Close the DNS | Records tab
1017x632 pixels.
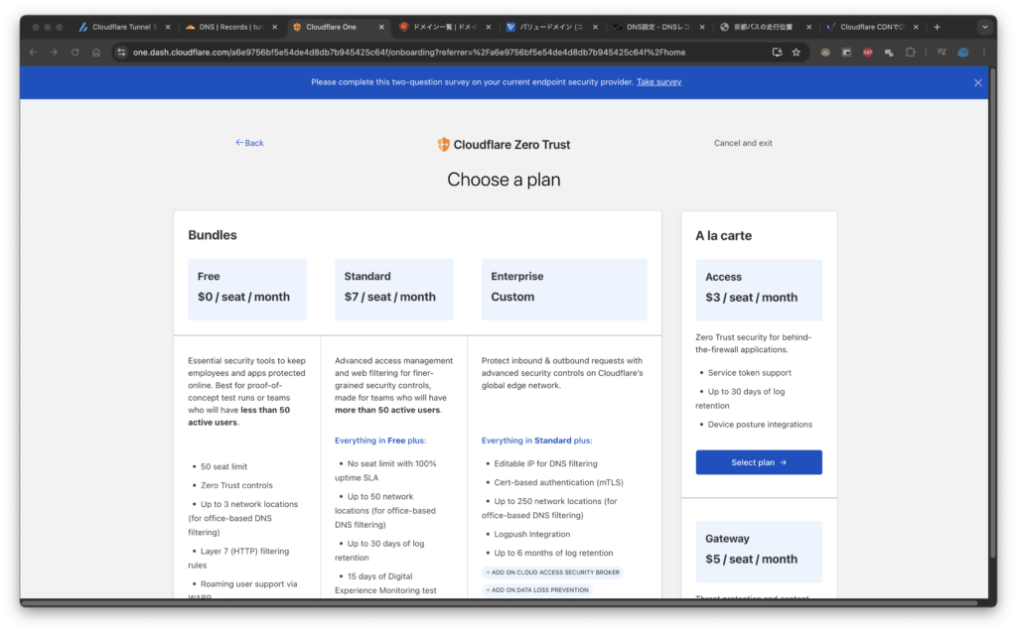point(275,27)
